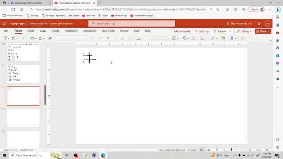283x159 pixels.
Task: Switch to the Transitions tab
Action: [71, 31]
